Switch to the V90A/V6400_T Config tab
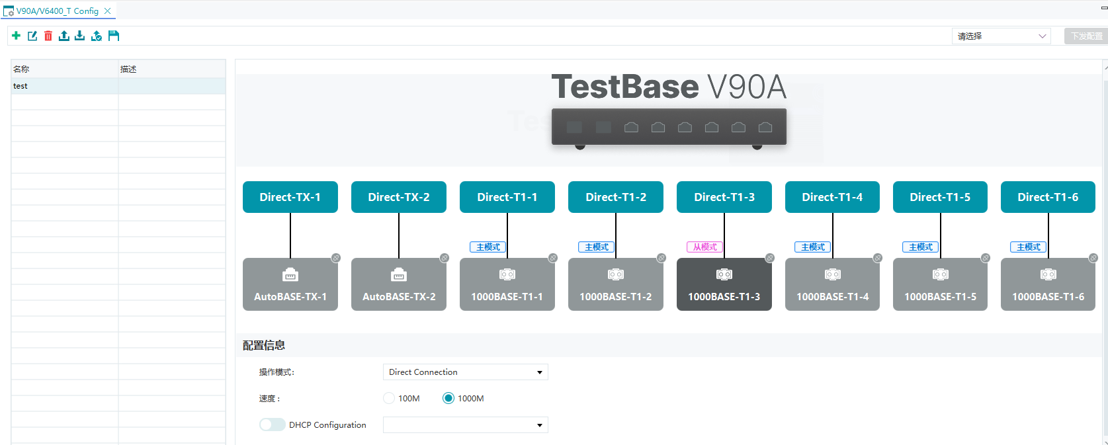Image resolution: width=1108 pixels, height=445 pixels. [57, 11]
